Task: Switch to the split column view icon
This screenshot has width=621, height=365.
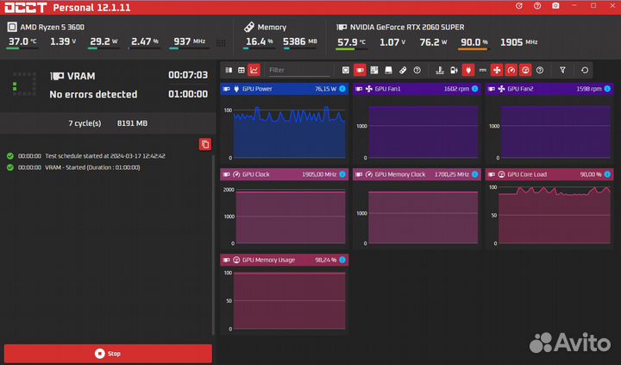Action: point(229,70)
